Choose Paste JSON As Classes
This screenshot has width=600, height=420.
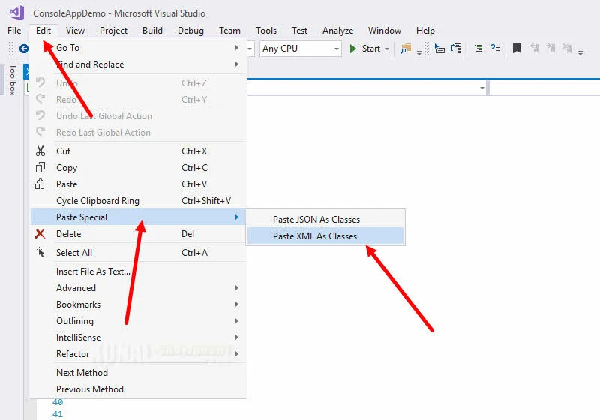point(325,220)
